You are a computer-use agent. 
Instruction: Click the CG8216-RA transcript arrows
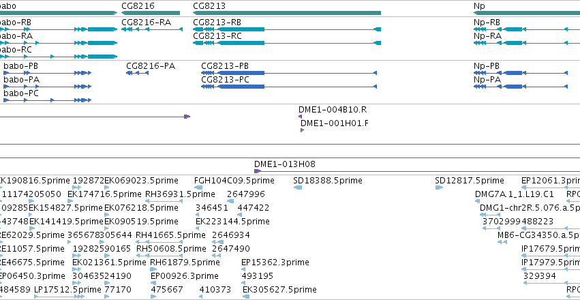click(x=152, y=29)
